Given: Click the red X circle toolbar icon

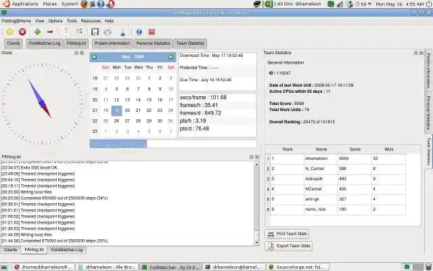Looking at the screenshot, I should click(22, 32).
